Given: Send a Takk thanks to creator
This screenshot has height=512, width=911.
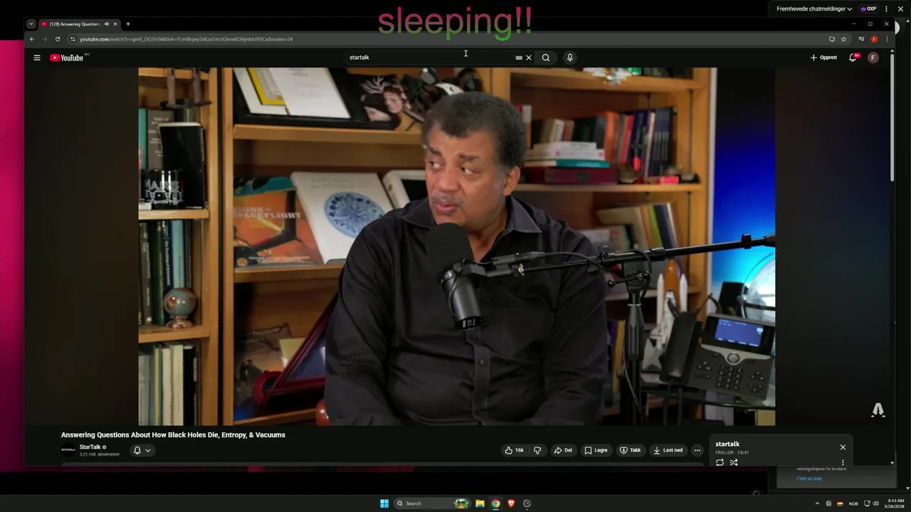Looking at the screenshot, I should click(x=630, y=450).
